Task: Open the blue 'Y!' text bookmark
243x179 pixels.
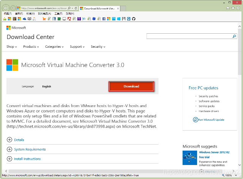Action: tap(84, 19)
